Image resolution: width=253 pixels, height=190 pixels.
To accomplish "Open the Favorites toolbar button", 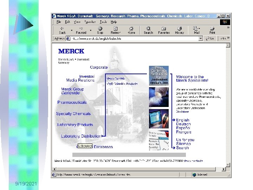I will (x=164, y=30).
